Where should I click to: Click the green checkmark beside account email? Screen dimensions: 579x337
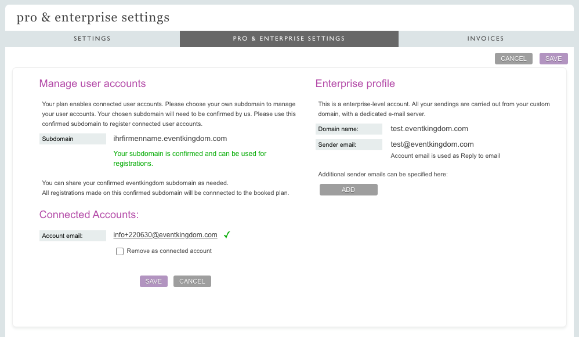point(227,235)
